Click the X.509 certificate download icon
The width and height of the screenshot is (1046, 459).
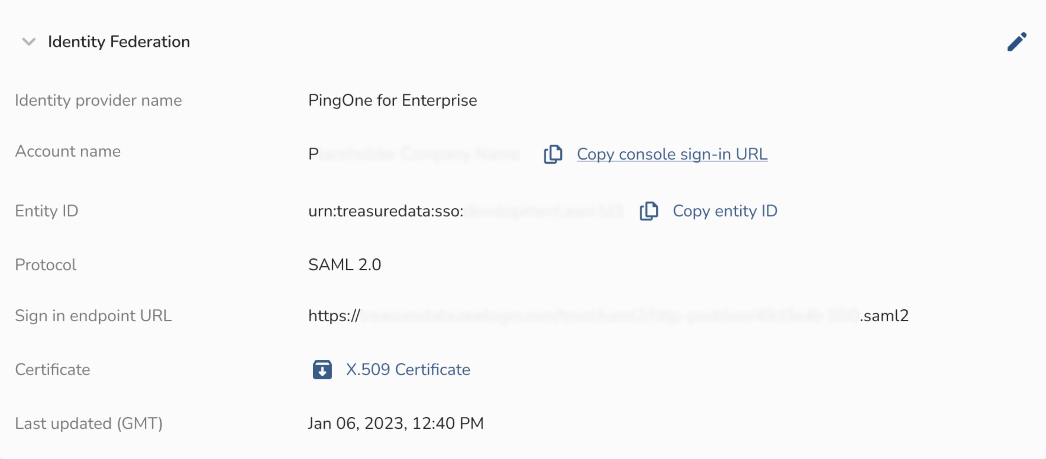(x=322, y=370)
